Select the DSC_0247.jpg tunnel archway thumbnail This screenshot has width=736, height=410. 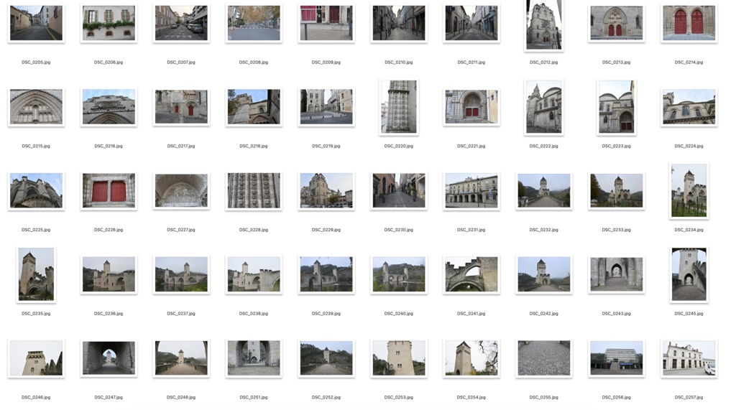[109, 358]
